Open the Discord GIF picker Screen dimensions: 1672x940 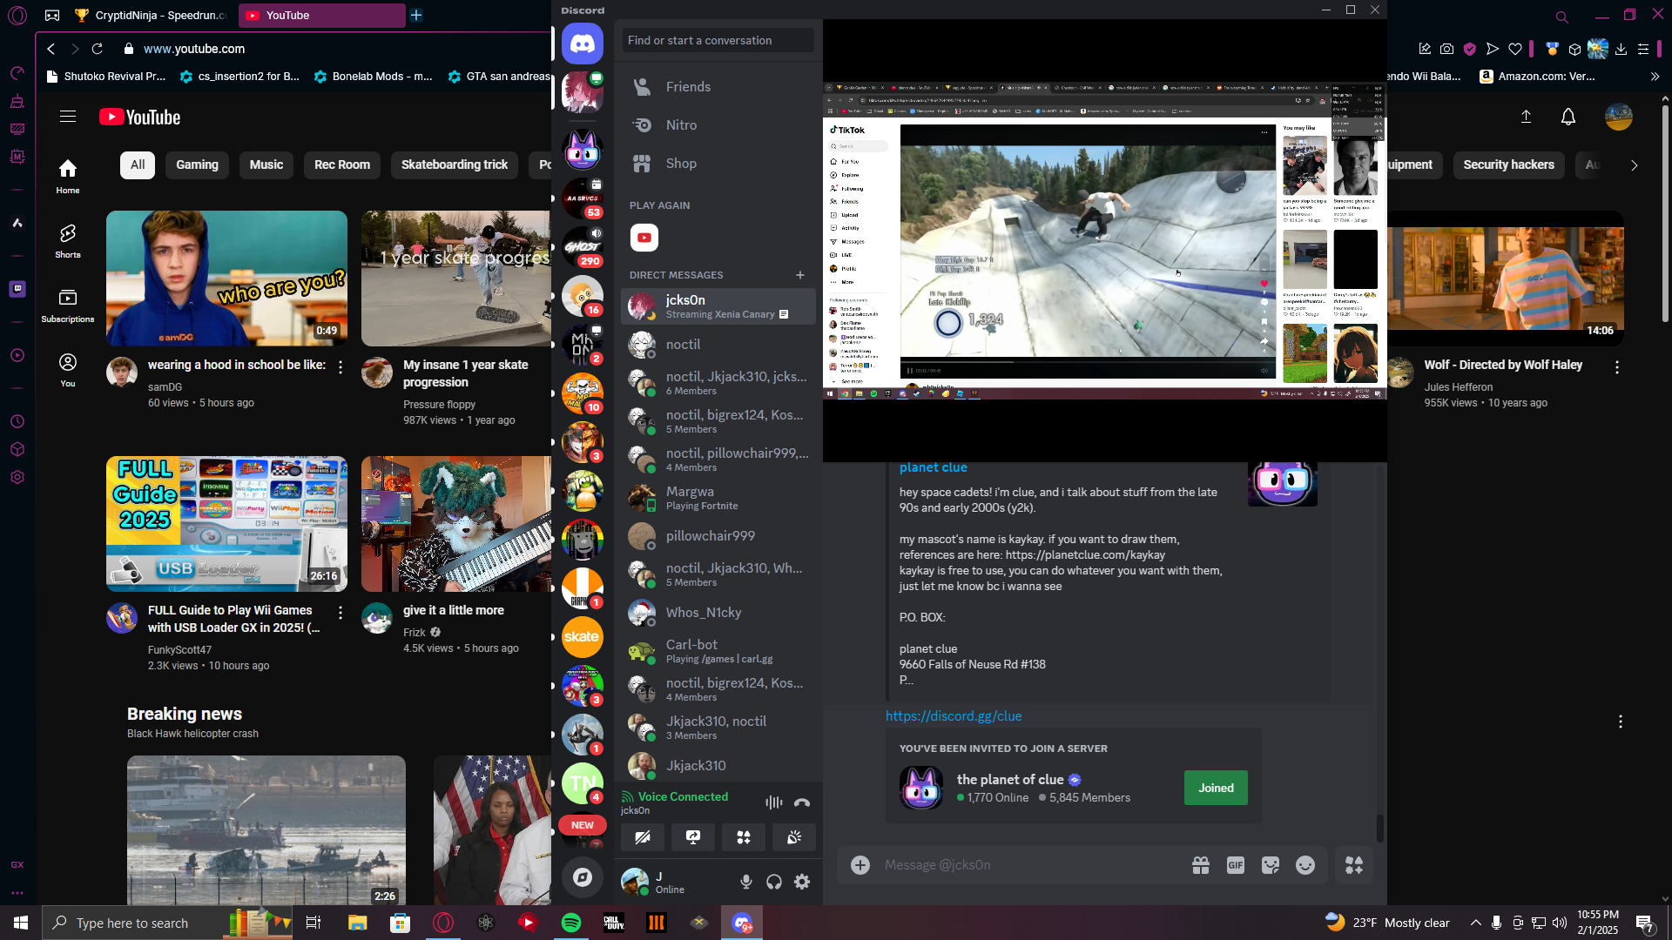(1235, 865)
